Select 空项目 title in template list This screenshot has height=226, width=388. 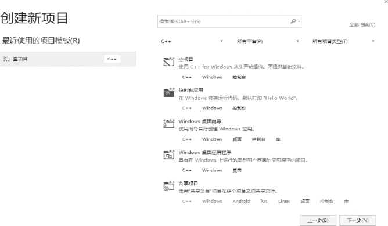[x=186, y=59]
